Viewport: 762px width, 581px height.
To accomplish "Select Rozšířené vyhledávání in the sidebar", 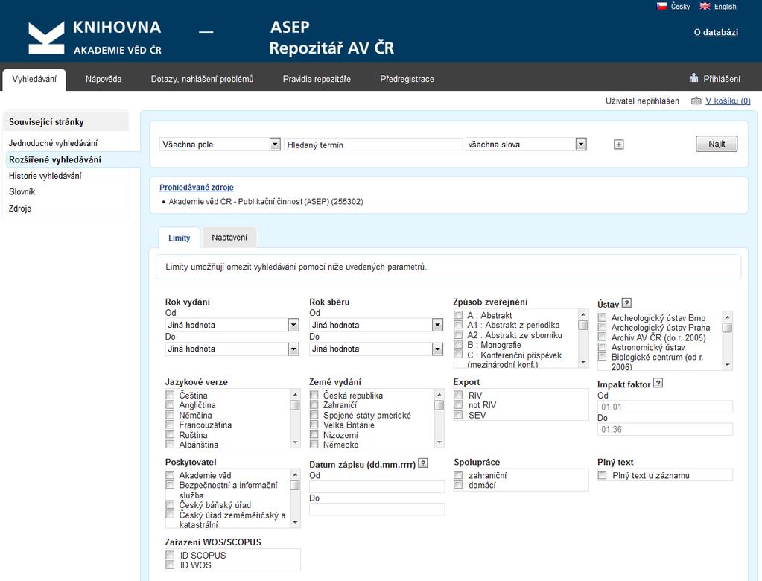I will 55,159.
